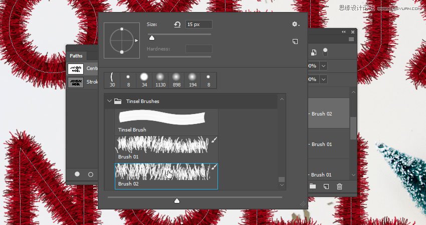Image resolution: width=426 pixels, height=225 pixels.
Task: Open the brush picker gear menu
Action: tap(296, 24)
